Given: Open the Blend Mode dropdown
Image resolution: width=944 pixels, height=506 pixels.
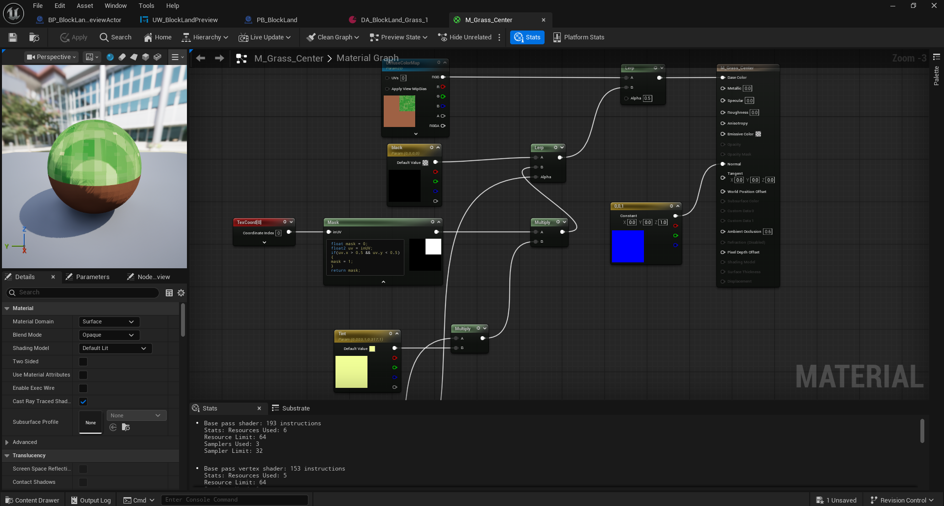Looking at the screenshot, I should point(109,335).
